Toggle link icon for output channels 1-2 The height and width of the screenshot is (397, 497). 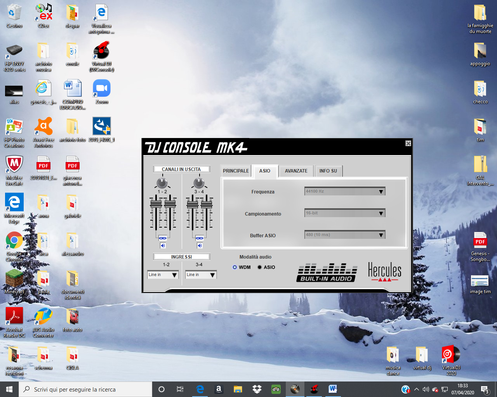163,238
